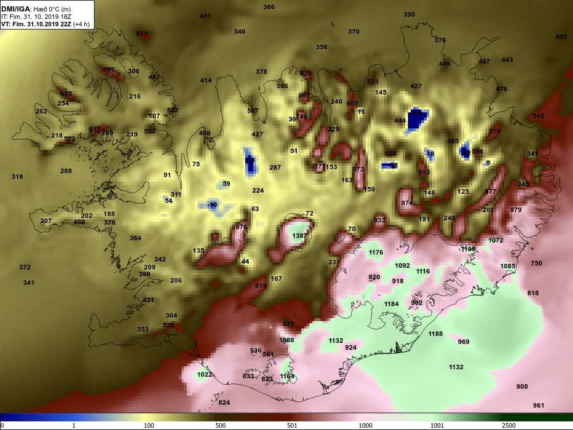Click the 'VT: Fim. 31.10.2019 22Z (+4 h)' line
573x430 pixels.
(x=45, y=24)
